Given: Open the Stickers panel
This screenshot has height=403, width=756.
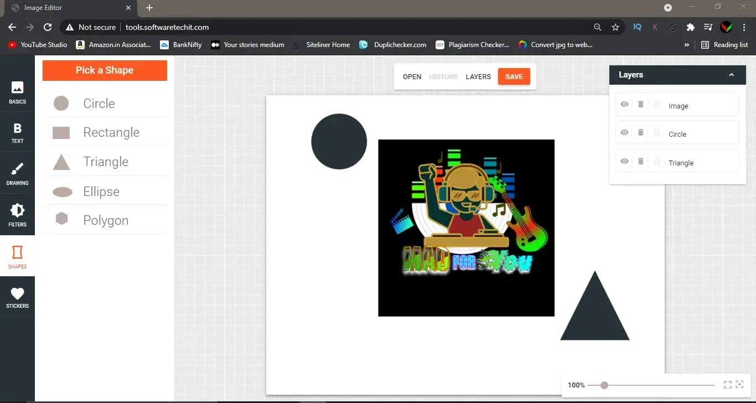Looking at the screenshot, I should coord(17,297).
